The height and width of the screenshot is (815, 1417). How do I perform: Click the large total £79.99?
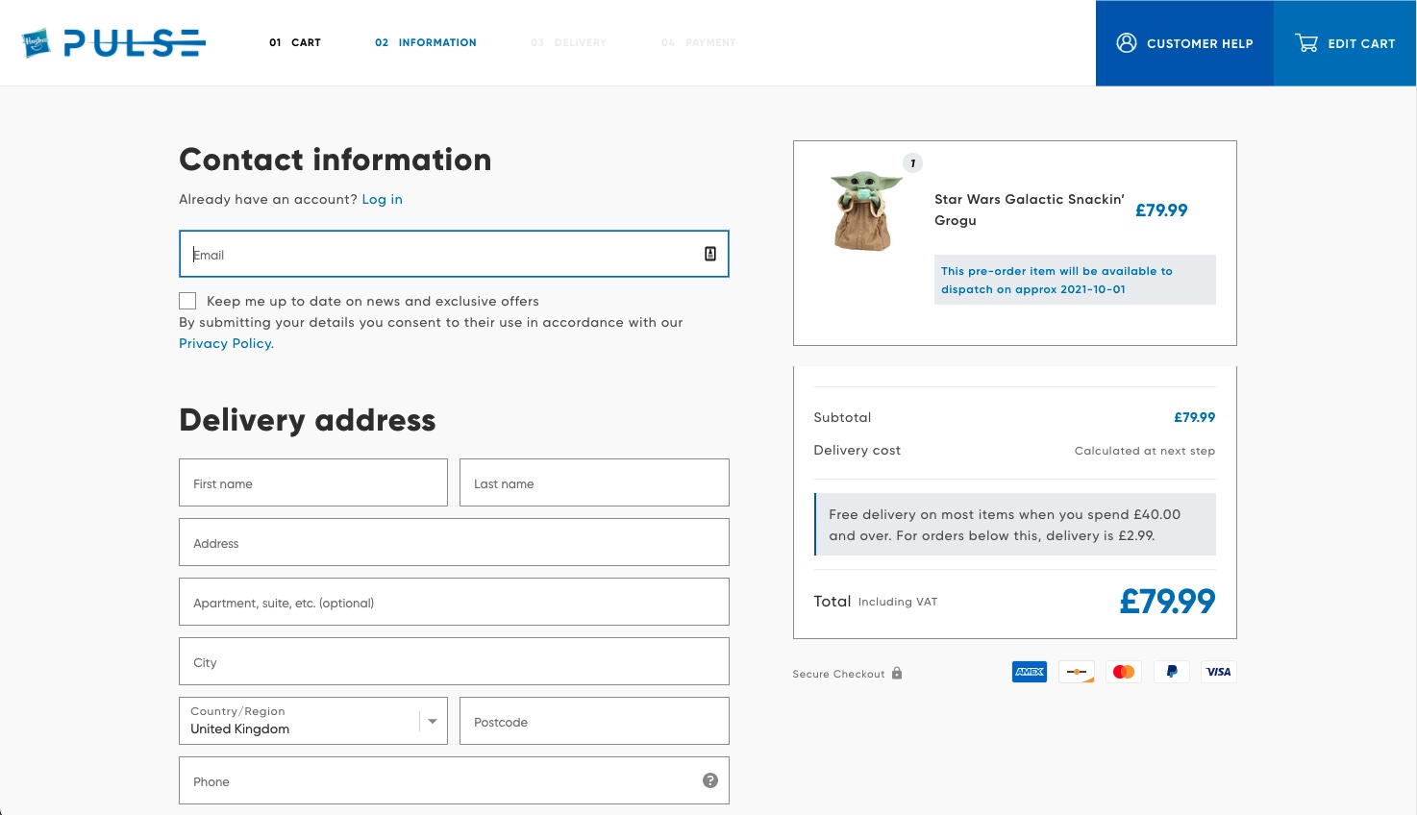(x=1167, y=602)
